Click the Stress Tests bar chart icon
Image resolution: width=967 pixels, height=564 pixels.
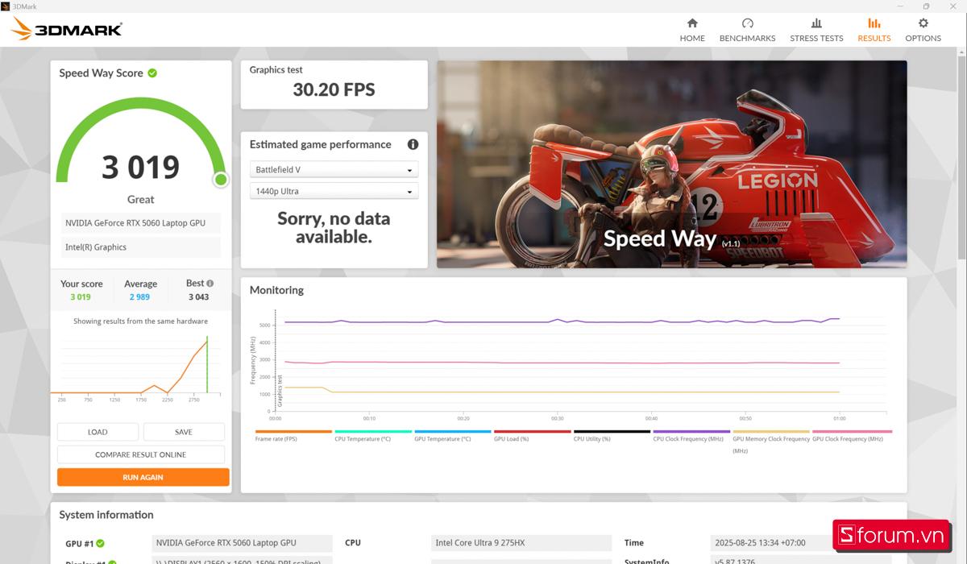816,24
